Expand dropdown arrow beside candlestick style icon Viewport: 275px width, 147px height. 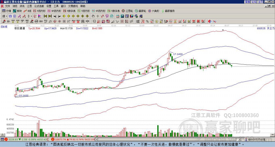(x=31, y=16)
